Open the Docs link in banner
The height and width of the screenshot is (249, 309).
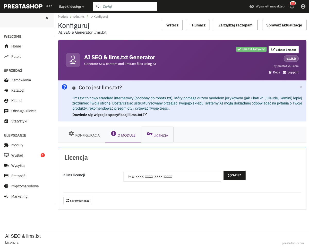(274, 72)
